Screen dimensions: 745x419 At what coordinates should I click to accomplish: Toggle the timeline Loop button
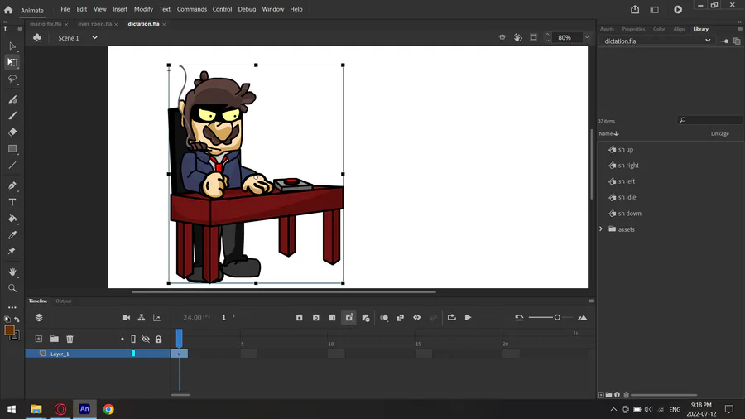click(x=452, y=318)
